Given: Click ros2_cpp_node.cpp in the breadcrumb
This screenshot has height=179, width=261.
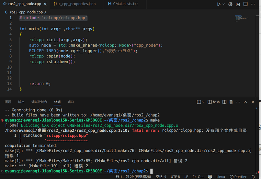Looking at the screenshot, I should pyautogui.click(x=26, y=12).
